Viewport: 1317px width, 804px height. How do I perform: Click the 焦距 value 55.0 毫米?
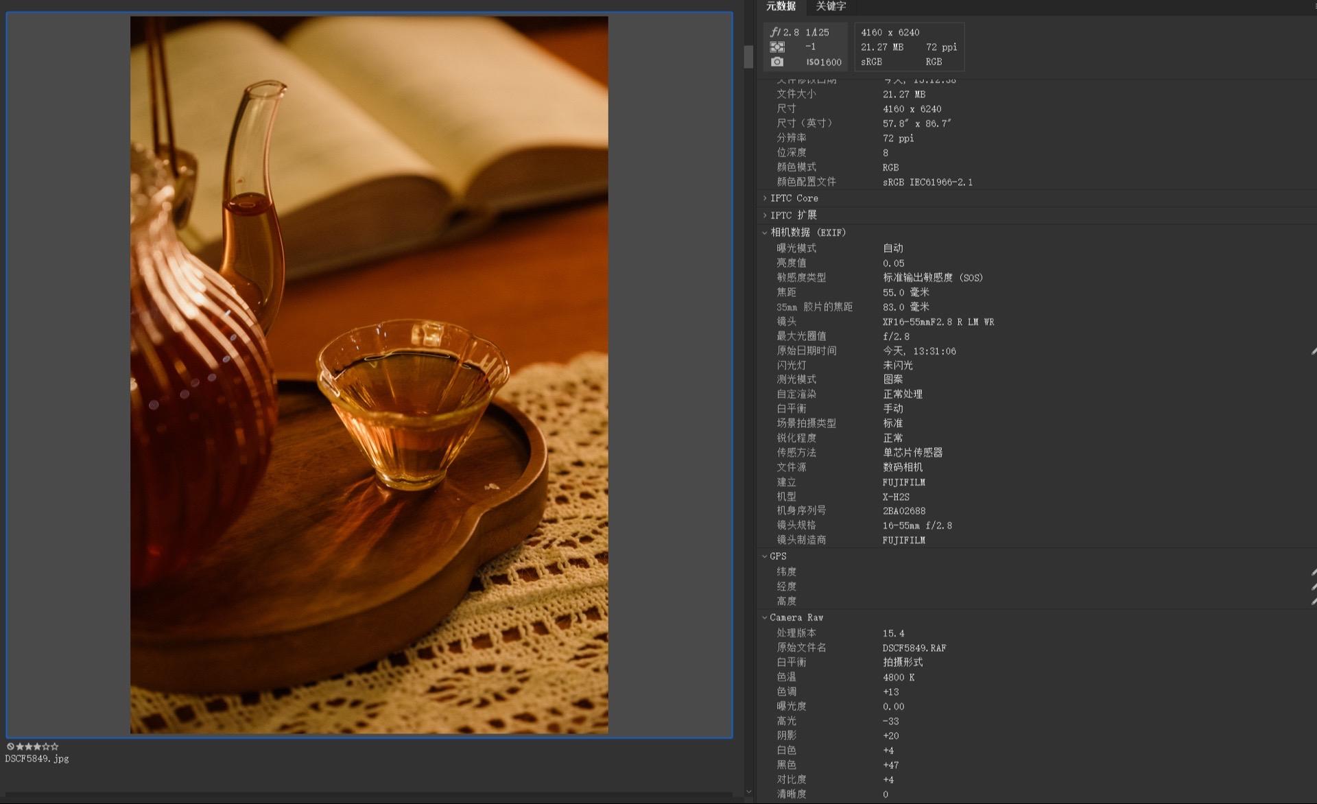click(x=906, y=292)
